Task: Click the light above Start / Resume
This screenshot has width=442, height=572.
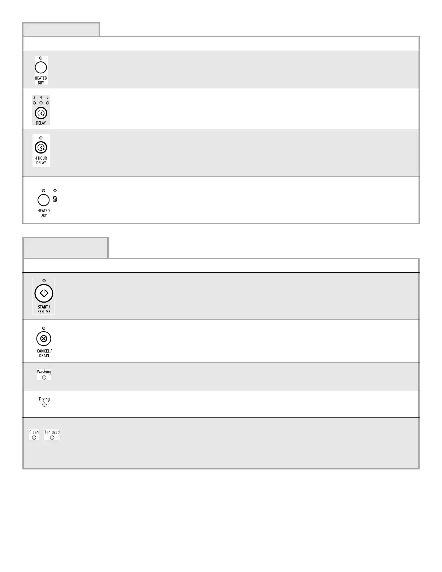Action: (44, 281)
